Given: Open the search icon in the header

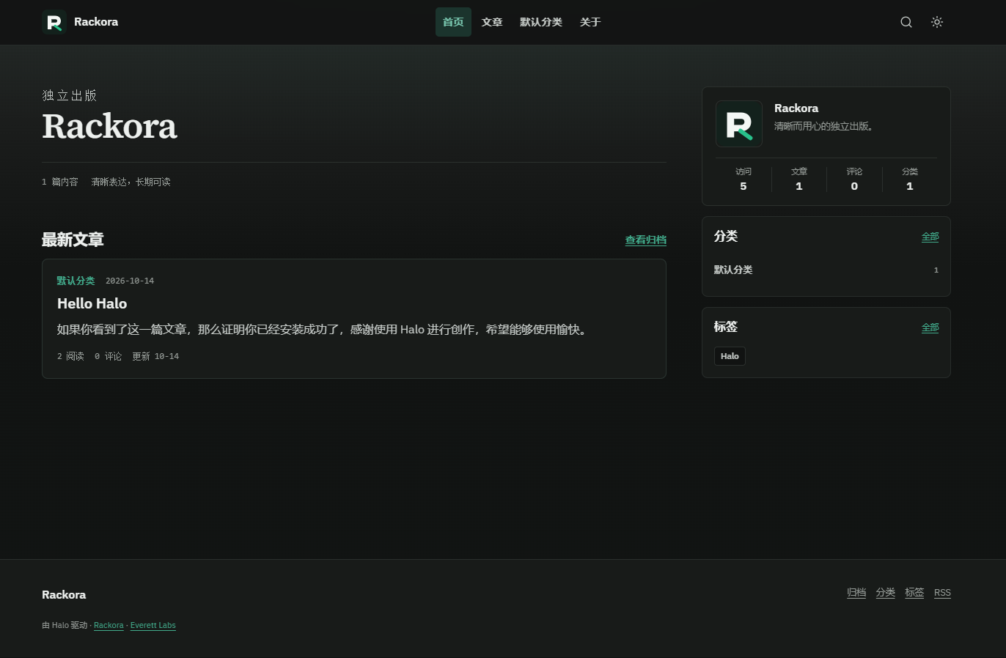Looking at the screenshot, I should [906, 22].
